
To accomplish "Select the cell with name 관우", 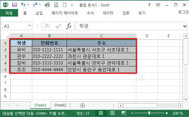I will coord(21,56).
